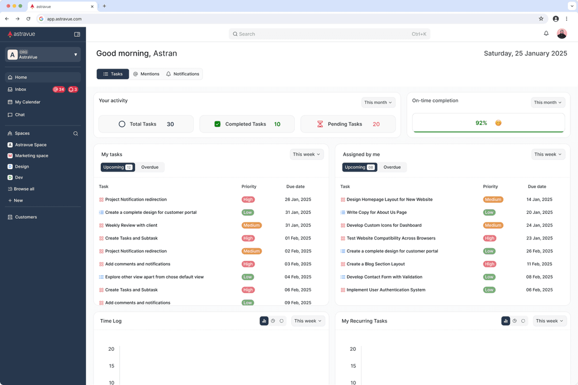Viewport: 578px width, 385px height.
Task: Show Overdue tasks in Assigned by me
Action: coord(392,167)
